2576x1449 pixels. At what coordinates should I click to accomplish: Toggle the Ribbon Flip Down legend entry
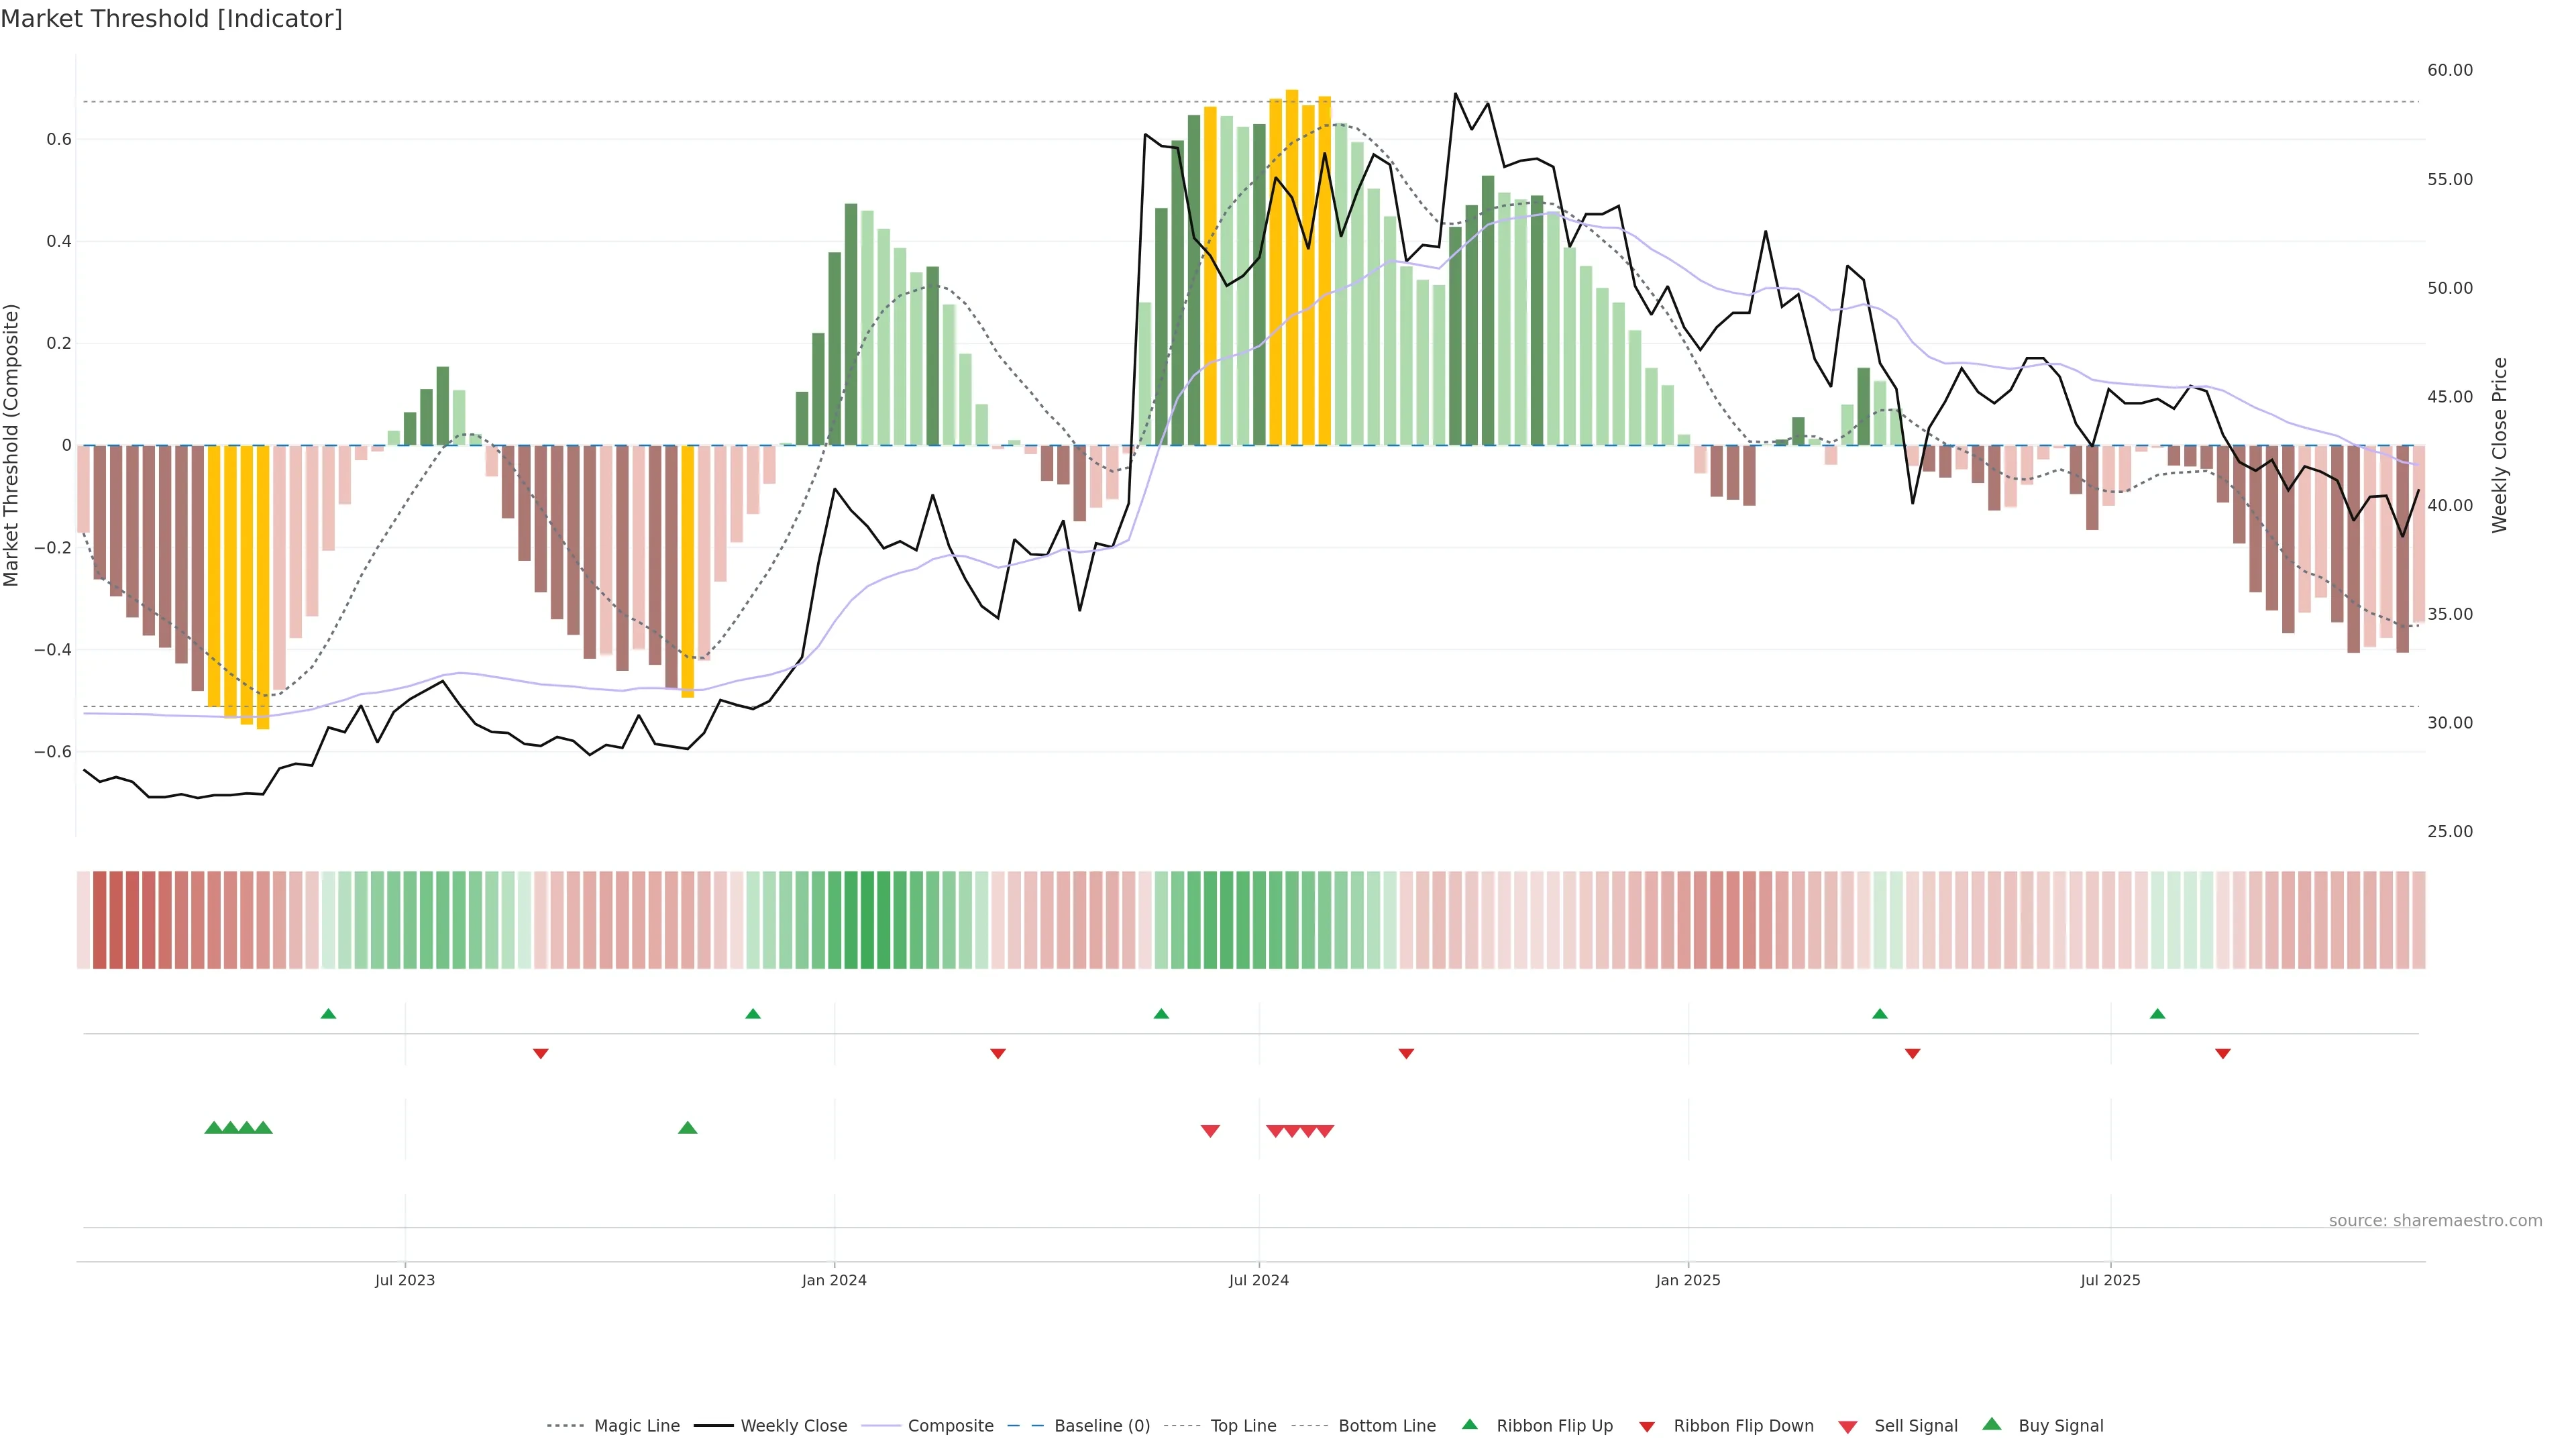click(x=1743, y=1426)
